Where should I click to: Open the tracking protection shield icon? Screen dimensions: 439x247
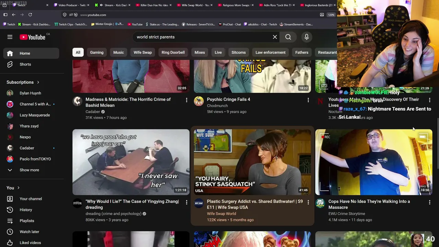coord(64,15)
